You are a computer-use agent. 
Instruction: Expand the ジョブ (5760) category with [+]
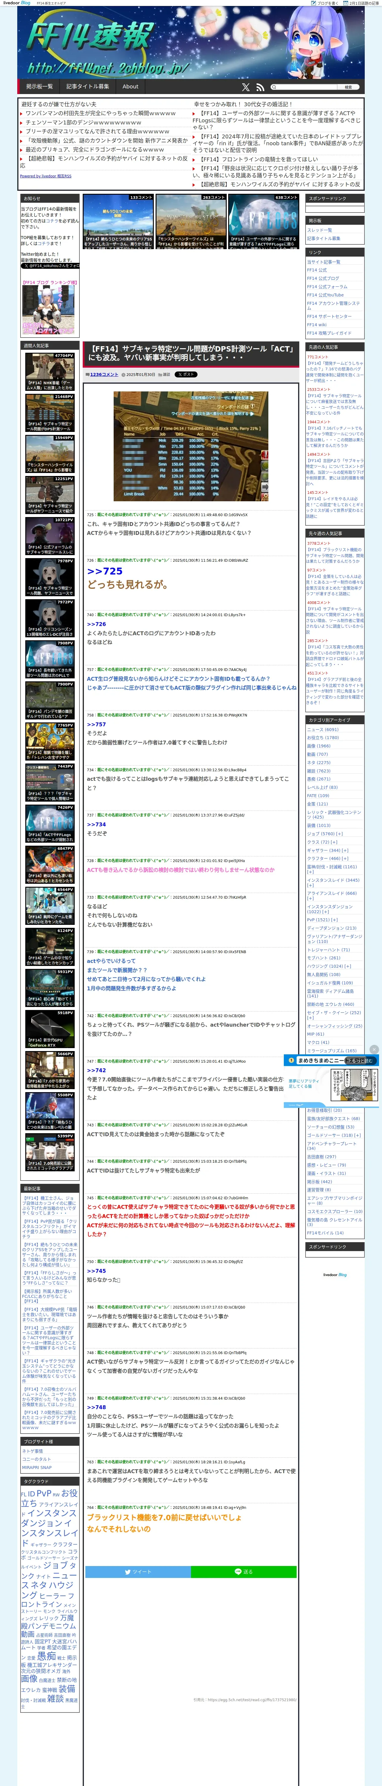340,833
